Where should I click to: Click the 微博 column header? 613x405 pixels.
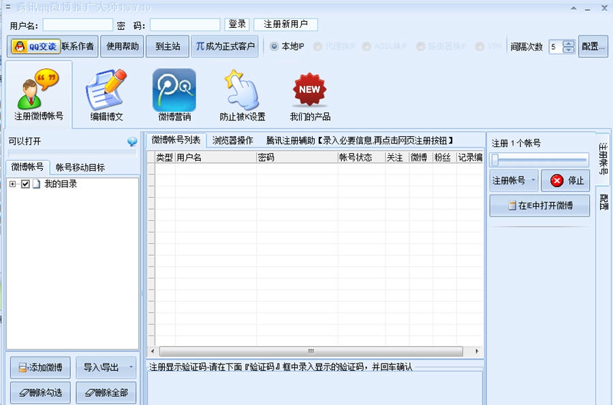click(421, 157)
